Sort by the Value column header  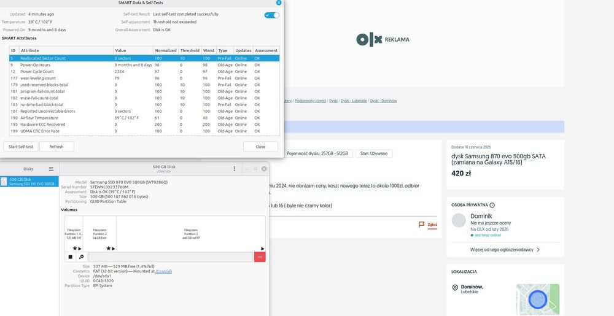133,50
